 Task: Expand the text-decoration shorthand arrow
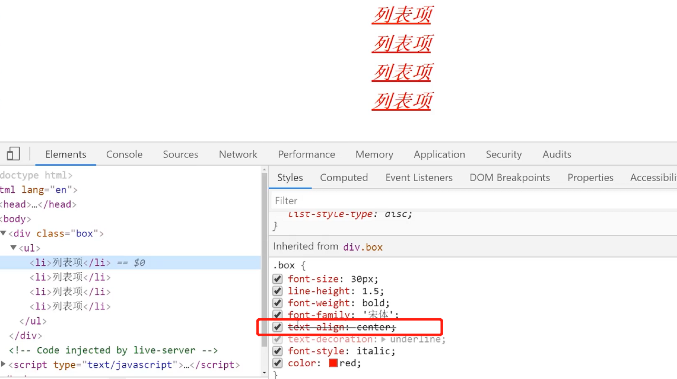[383, 339]
